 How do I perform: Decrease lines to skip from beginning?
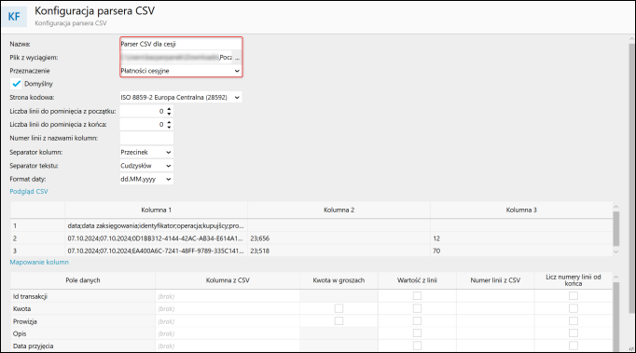coord(169,114)
